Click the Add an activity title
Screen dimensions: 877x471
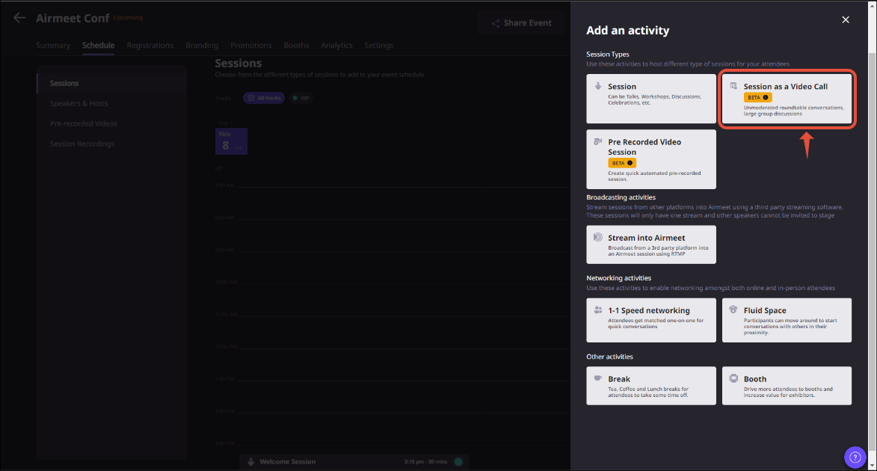tap(627, 30)
